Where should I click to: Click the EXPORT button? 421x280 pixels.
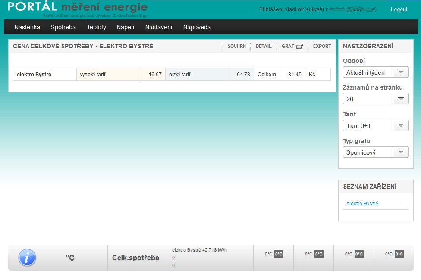[x=322, y=47]
